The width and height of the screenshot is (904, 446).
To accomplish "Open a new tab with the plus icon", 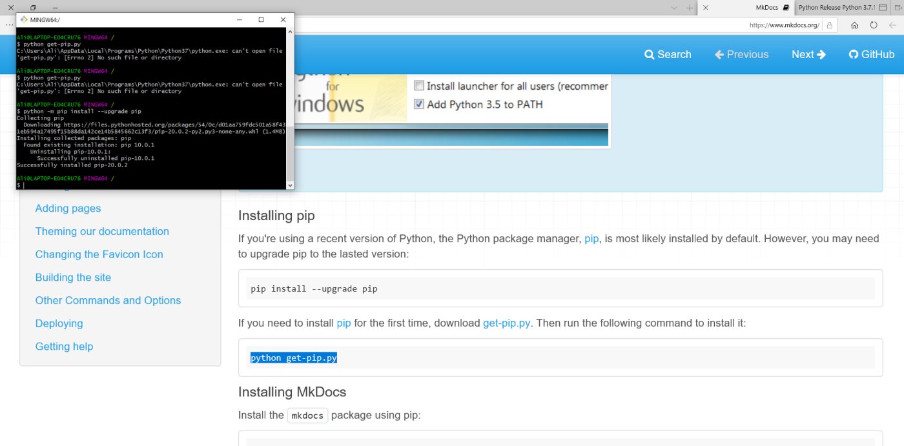I will (x=690, y=8).
